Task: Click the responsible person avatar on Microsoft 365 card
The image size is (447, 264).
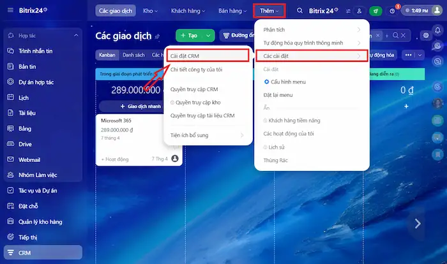Action: (175, 158)
